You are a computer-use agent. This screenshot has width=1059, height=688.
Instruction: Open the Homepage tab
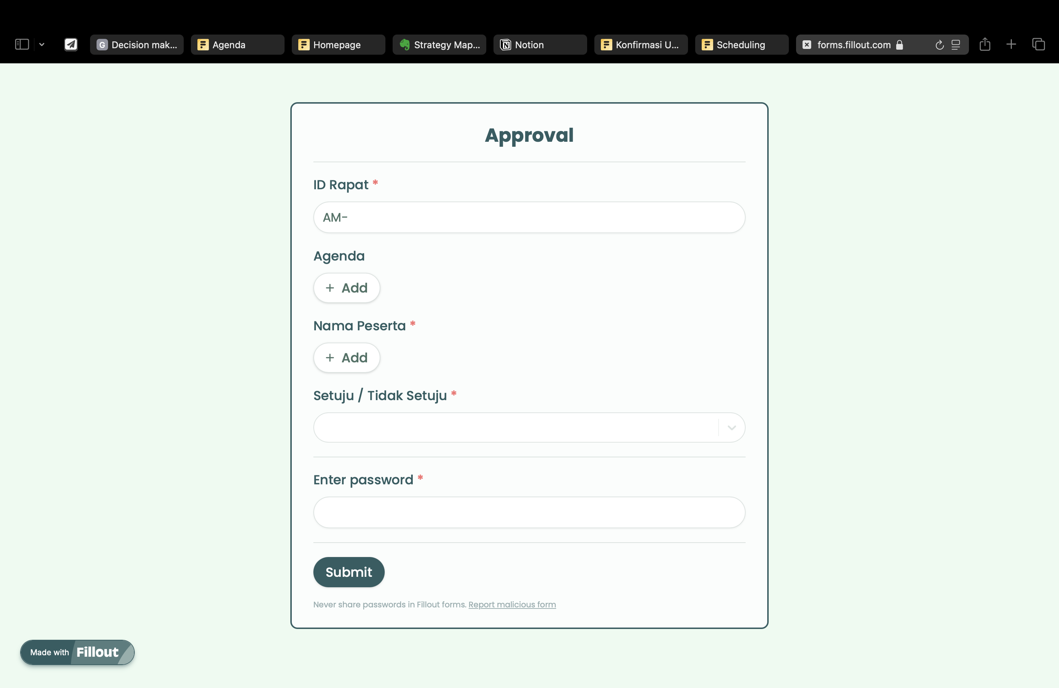click(338, 45)
